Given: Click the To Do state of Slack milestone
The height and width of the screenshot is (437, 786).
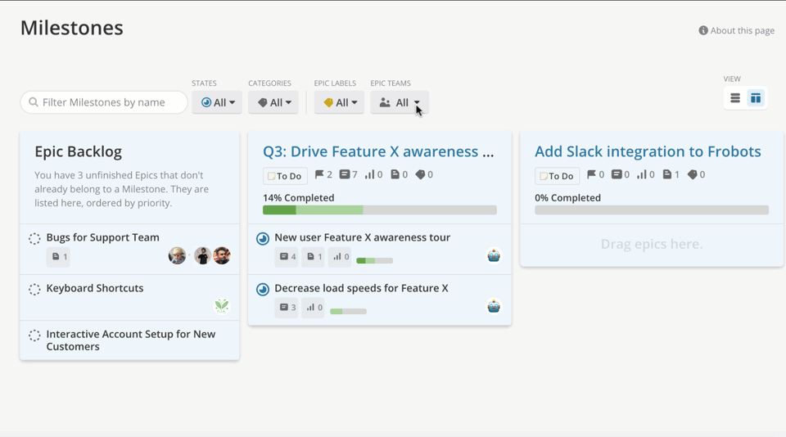Looking at the screenshot, I should 557,176.
